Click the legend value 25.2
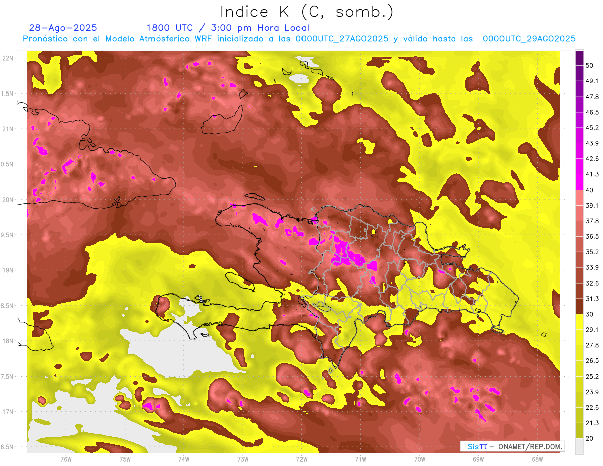603x466 pixels. [x=592, y=376]
